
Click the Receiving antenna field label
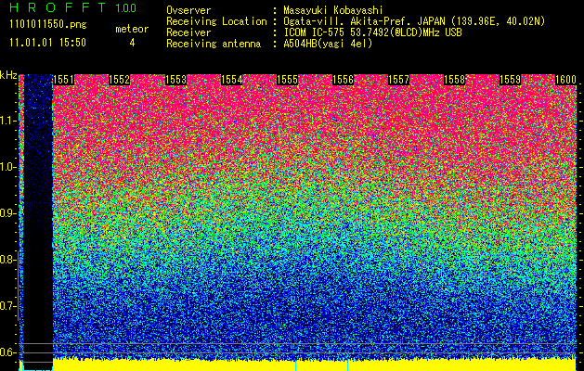214,44
